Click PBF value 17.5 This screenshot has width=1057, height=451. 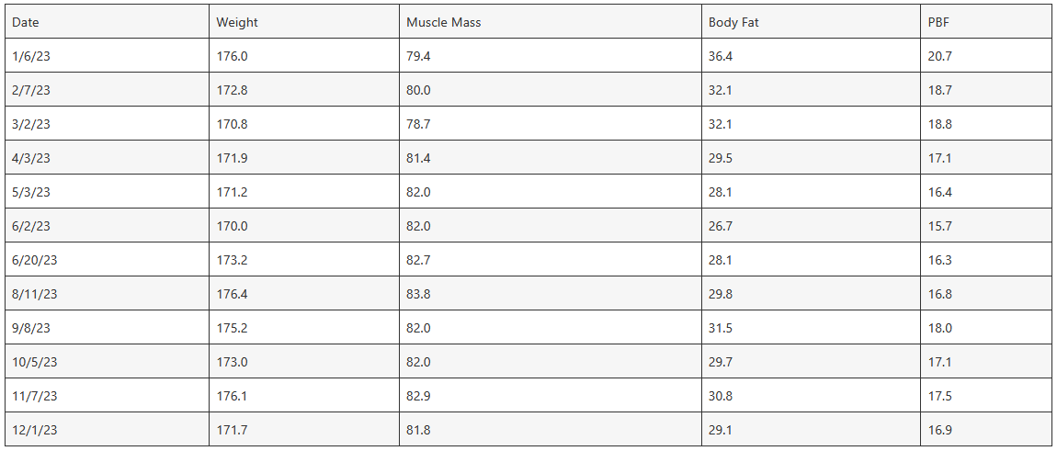940,396
